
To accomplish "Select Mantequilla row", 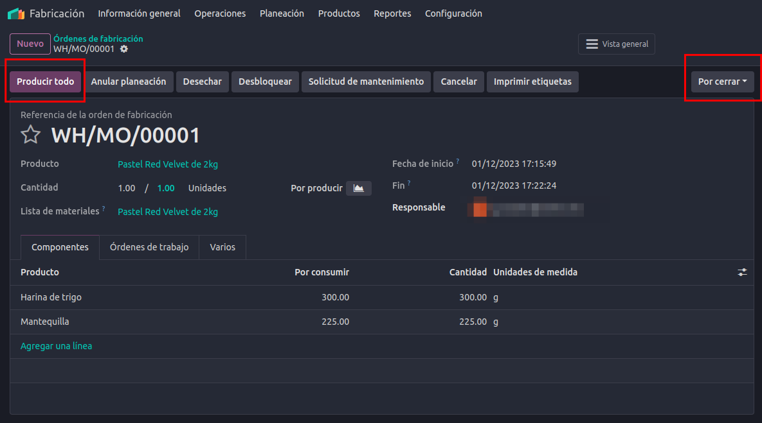I will click(x=381, y=322).
